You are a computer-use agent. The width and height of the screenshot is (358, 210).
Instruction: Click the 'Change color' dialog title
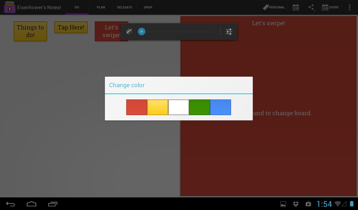click(127, 85)
